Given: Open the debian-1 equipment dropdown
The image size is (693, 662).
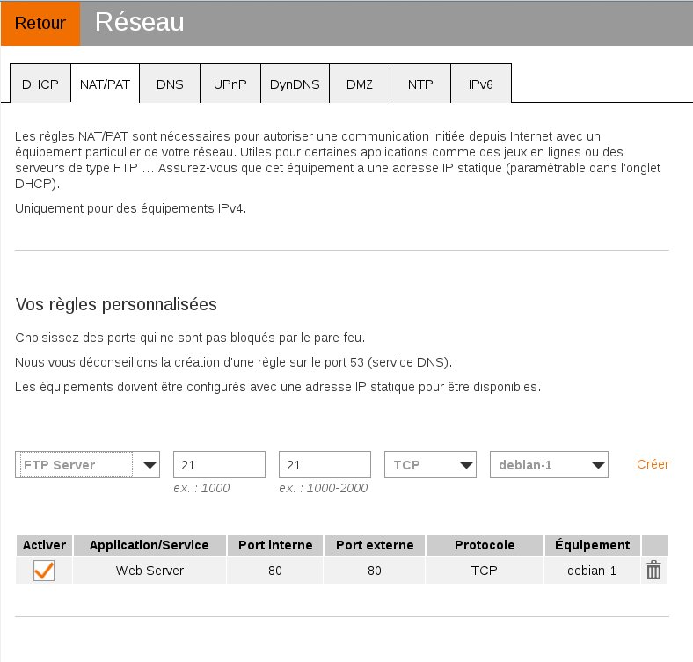Looking at the screenshot, I should [549, 464].
